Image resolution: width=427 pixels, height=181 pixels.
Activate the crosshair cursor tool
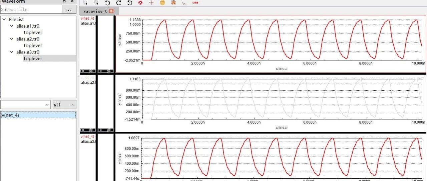point(151,3)
